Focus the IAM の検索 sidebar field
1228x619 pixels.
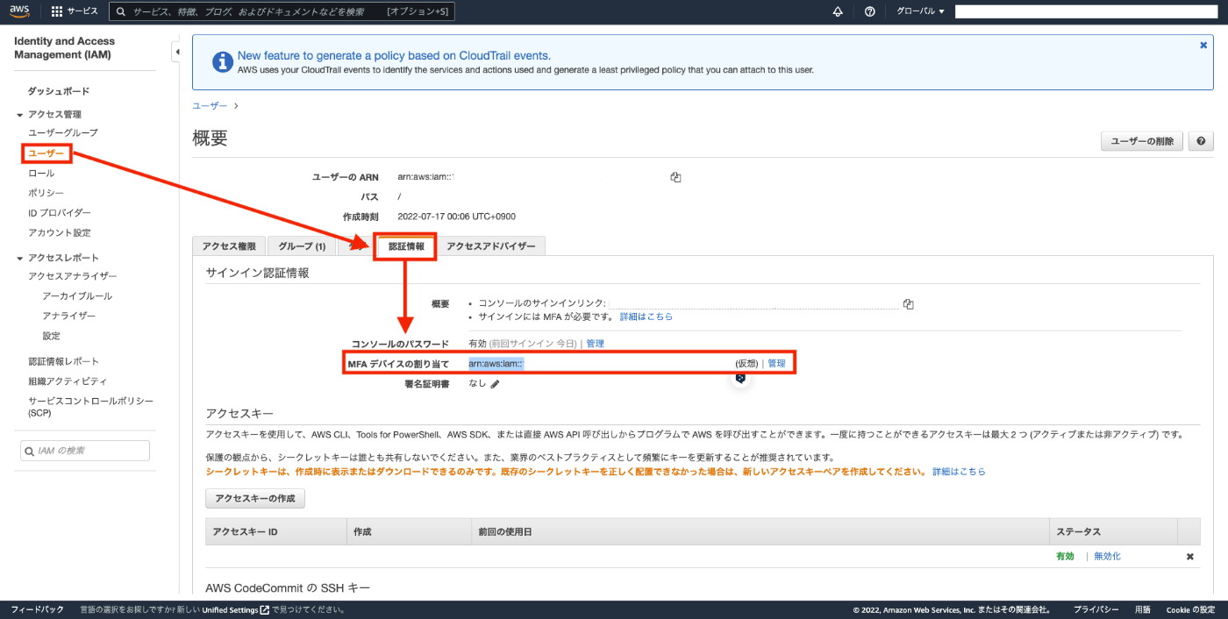(85, 451)
